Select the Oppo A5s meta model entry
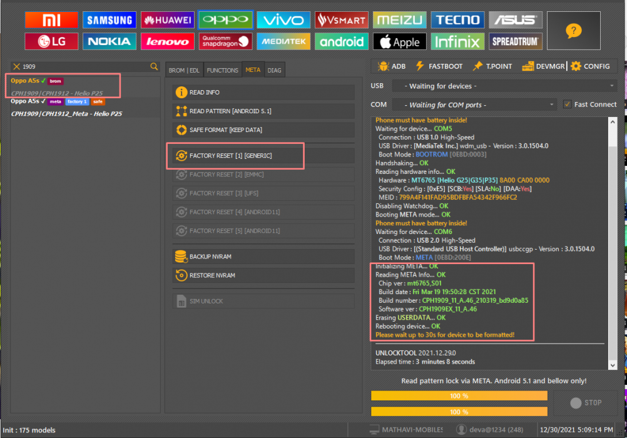Image resolution: width=627 pixels, height=438 pixels. tap(84, 108)
